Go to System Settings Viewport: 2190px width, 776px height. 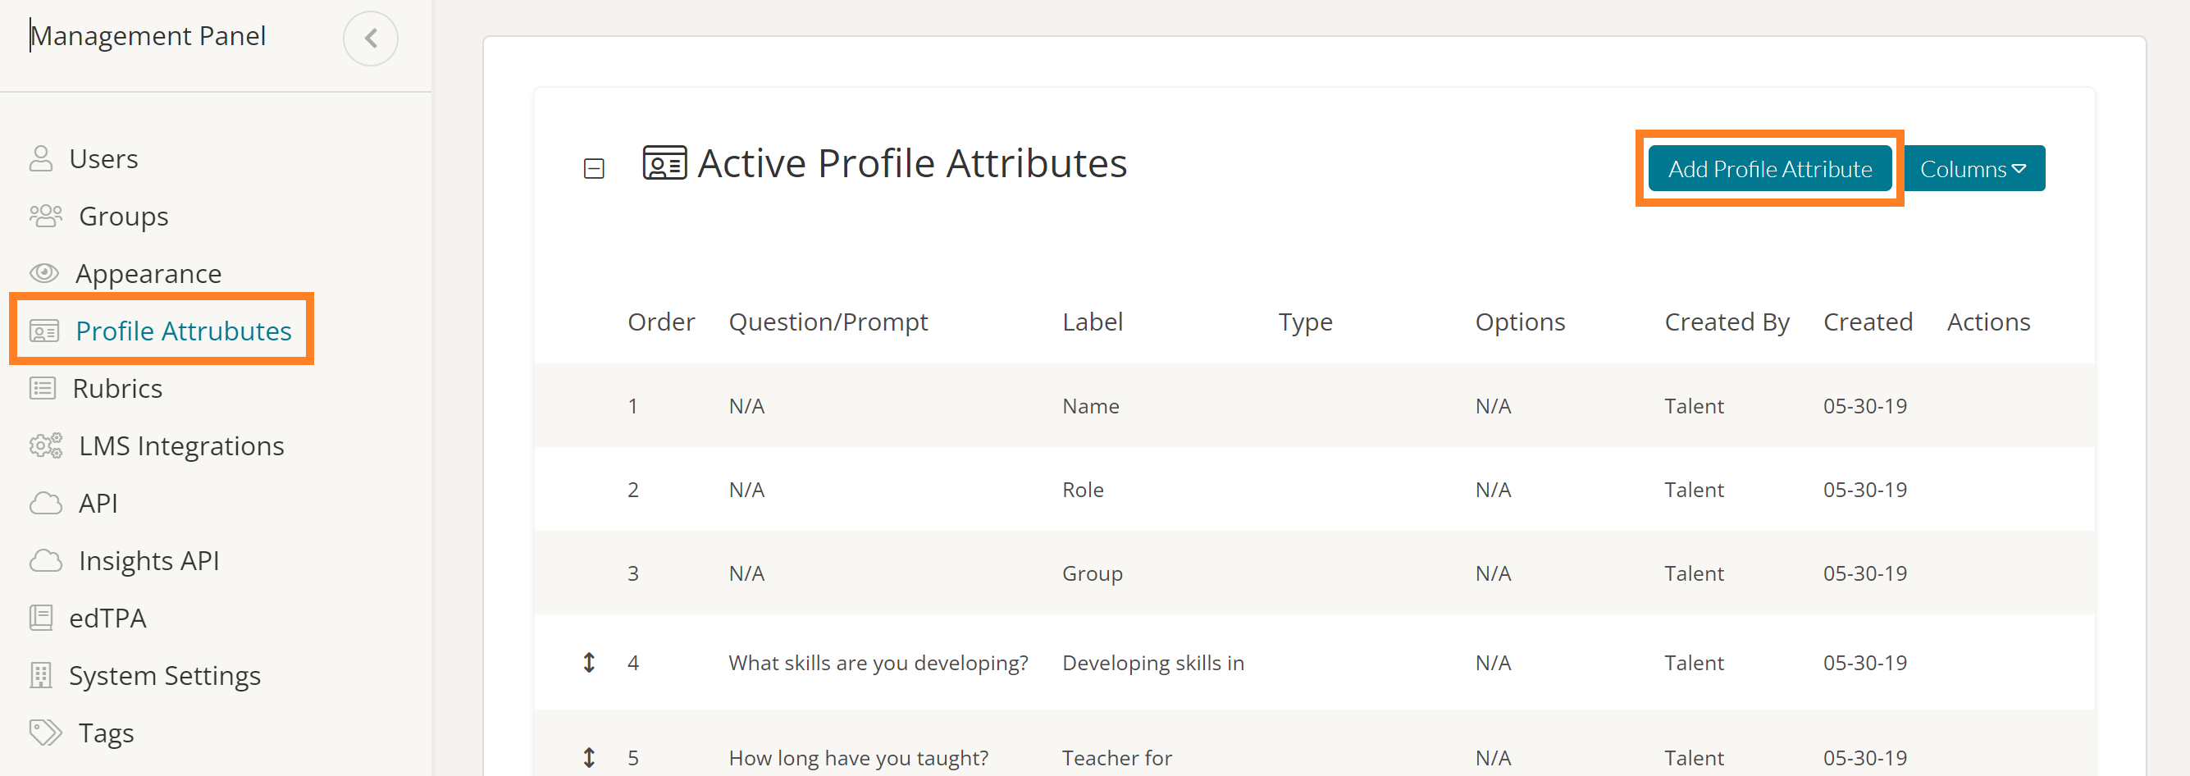coord(165,676)
